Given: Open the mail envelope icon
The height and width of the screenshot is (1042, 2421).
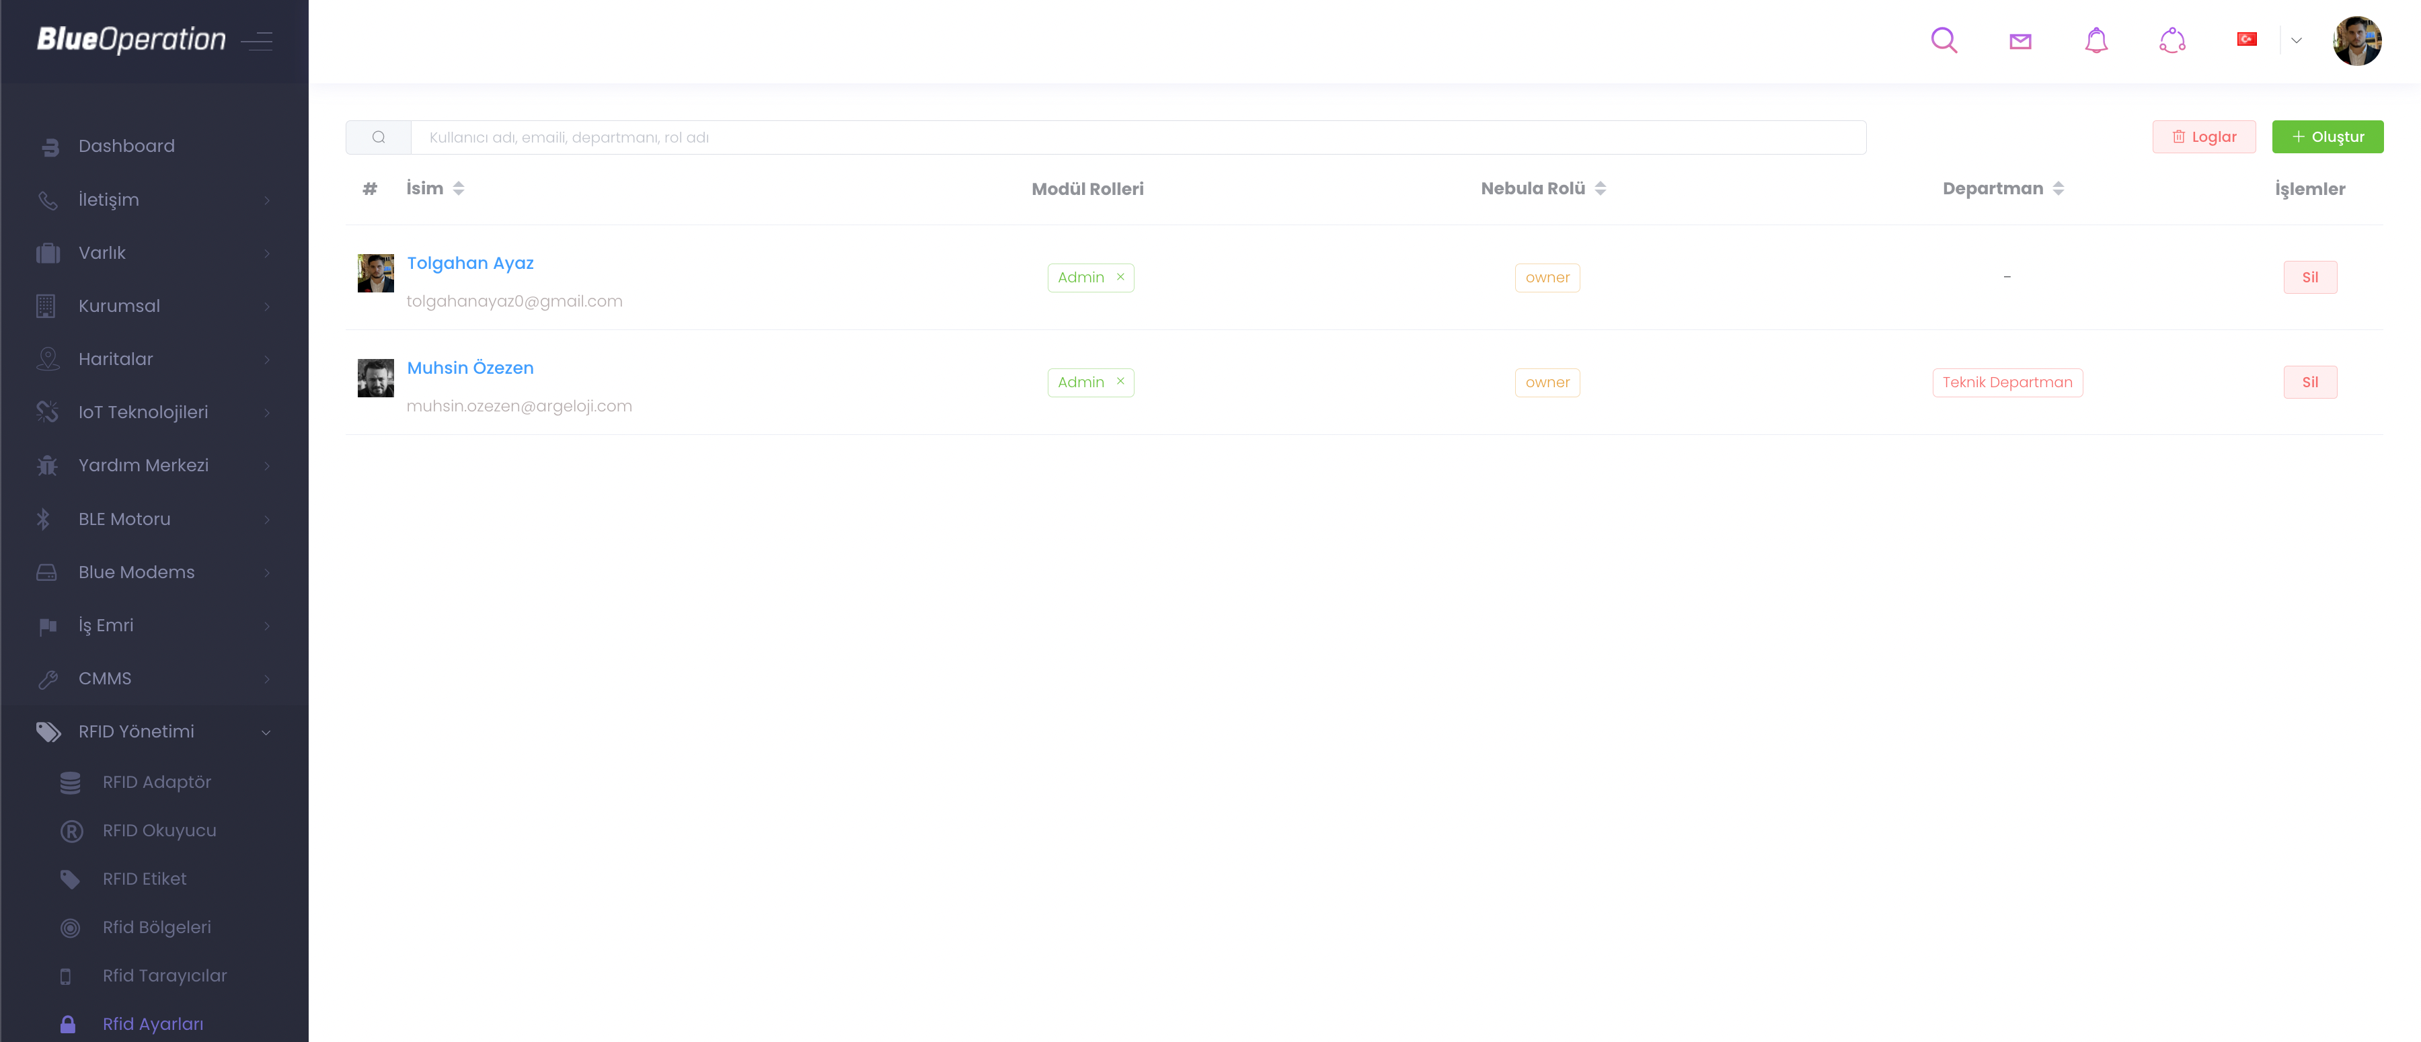Looking at the screenshot, I should tap(2020, 40).
